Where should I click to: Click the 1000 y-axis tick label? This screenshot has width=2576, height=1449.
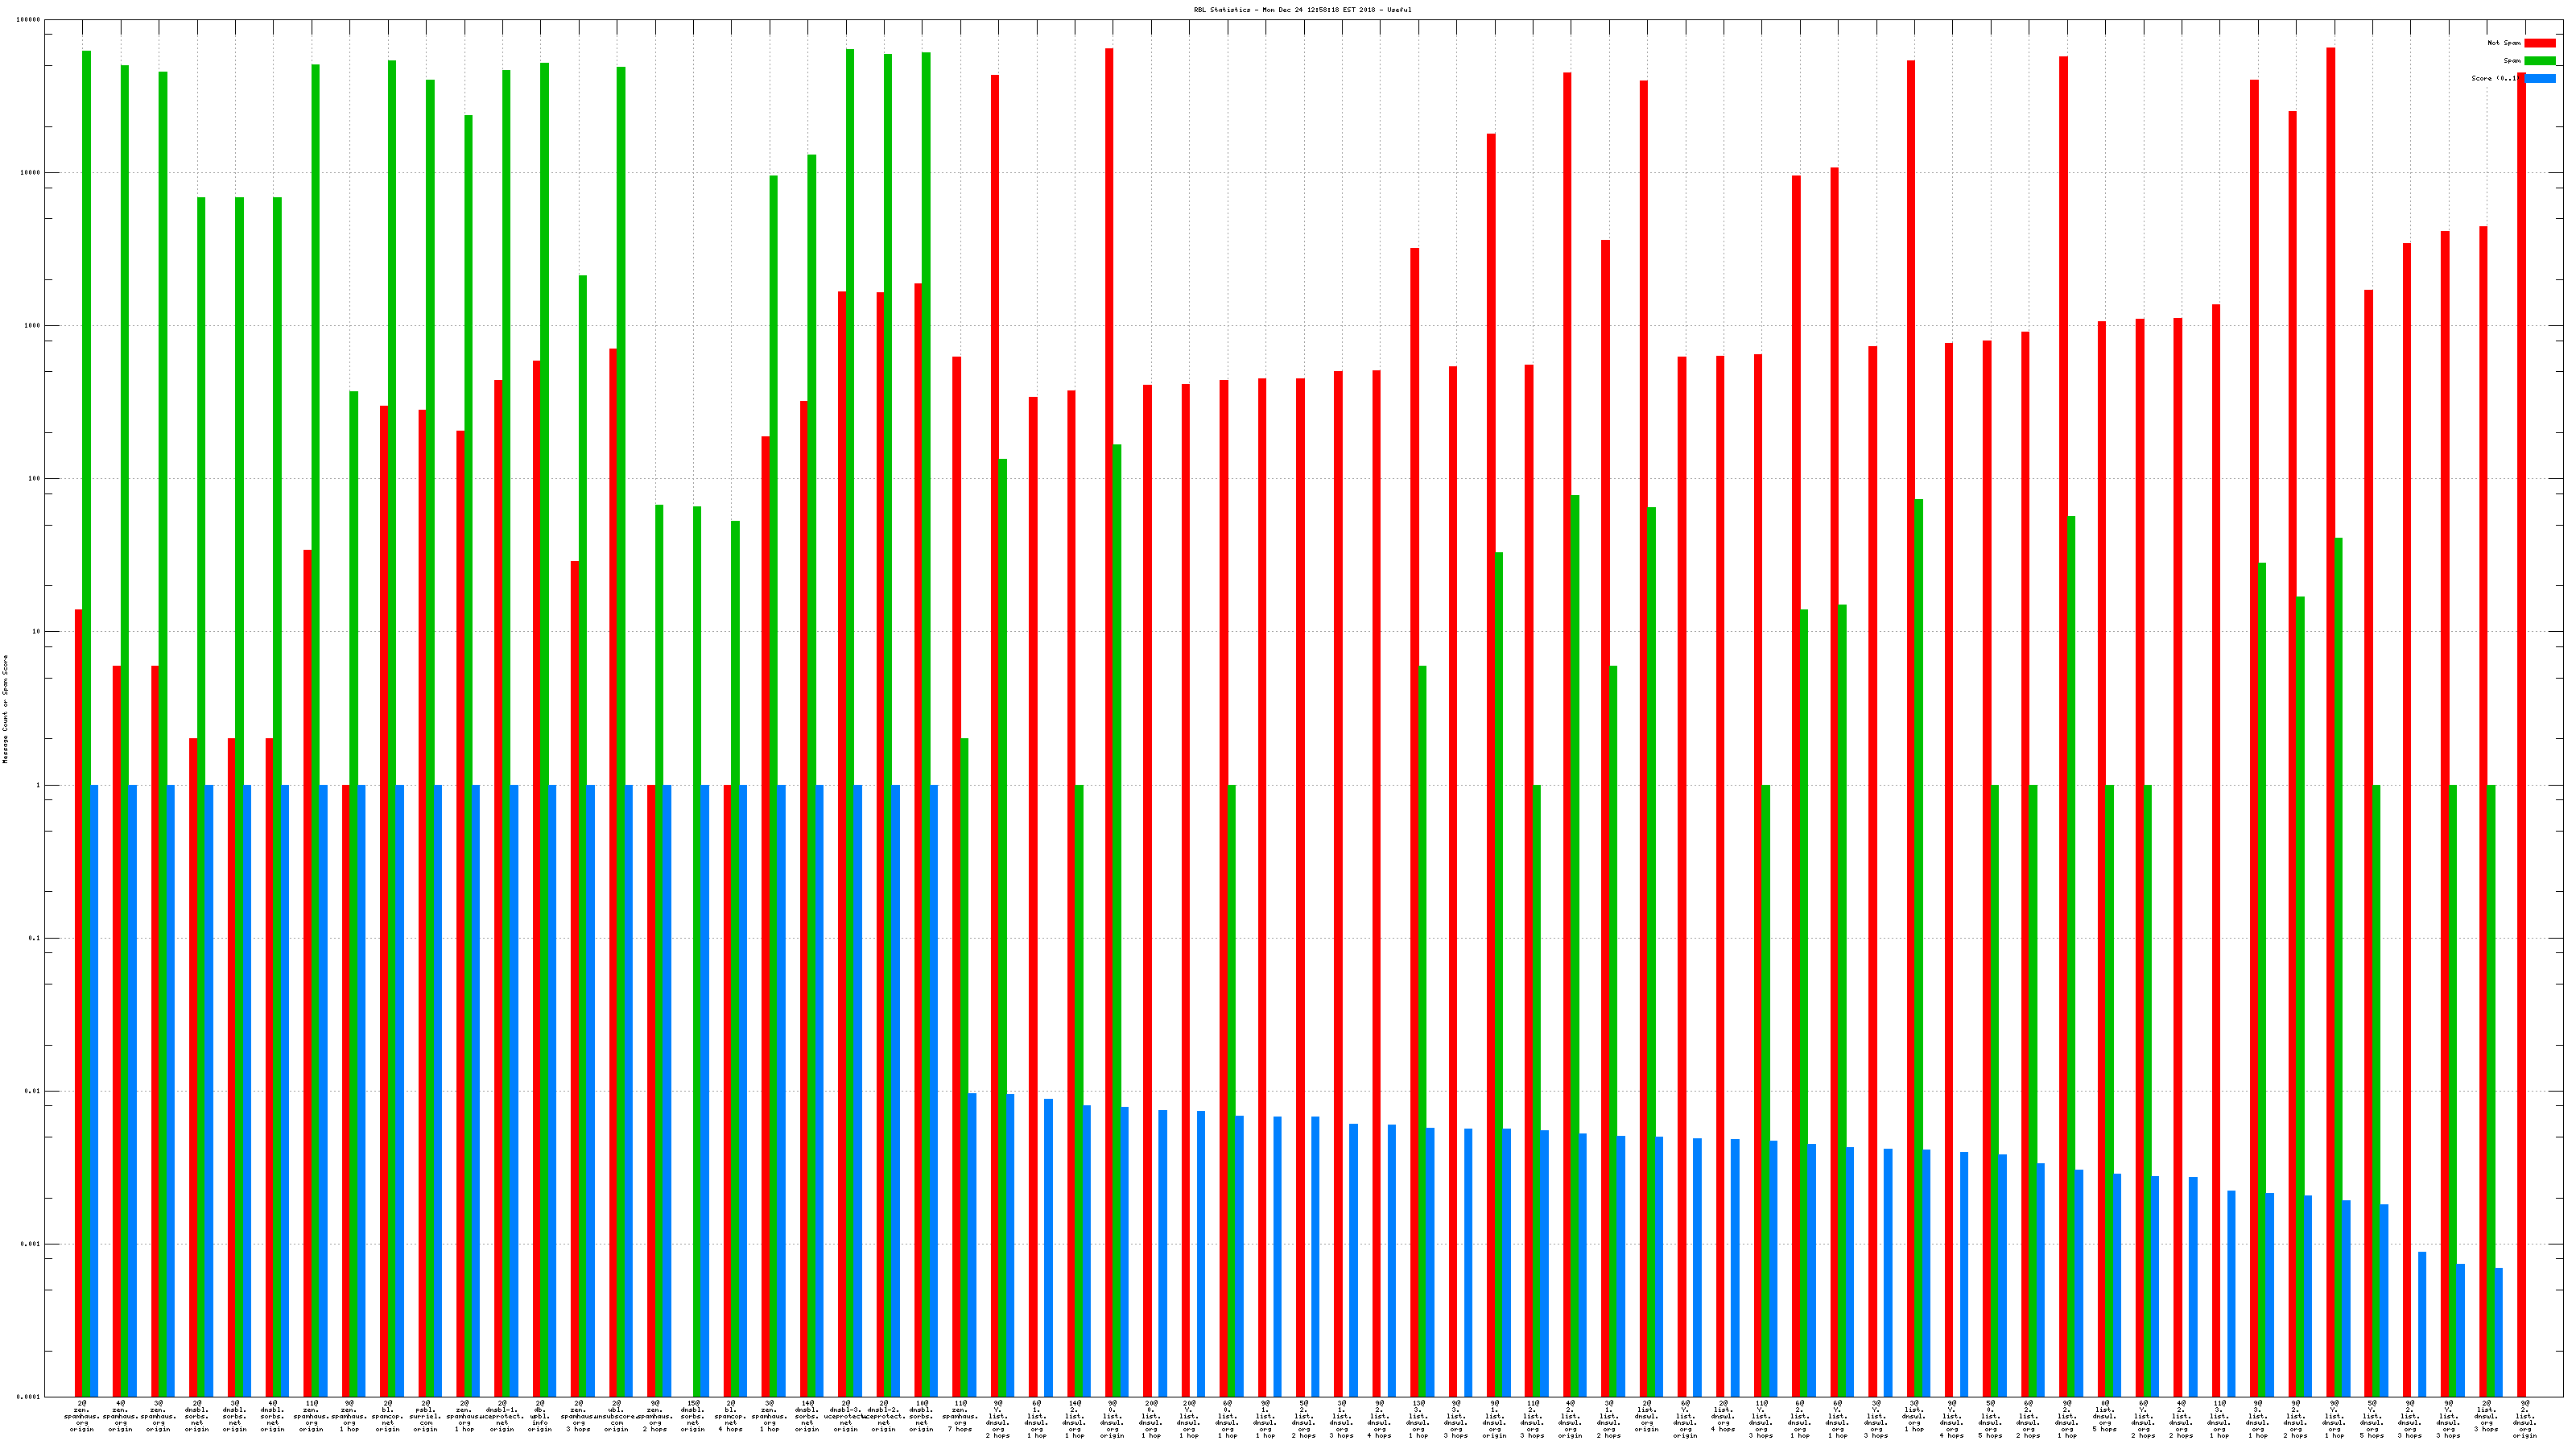coord(32,326)
